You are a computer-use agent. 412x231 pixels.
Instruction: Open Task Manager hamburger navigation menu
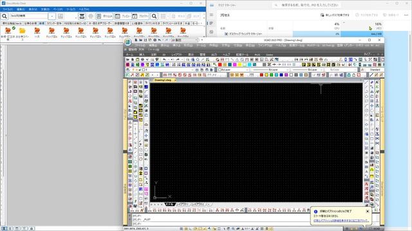tap(212, 15)
